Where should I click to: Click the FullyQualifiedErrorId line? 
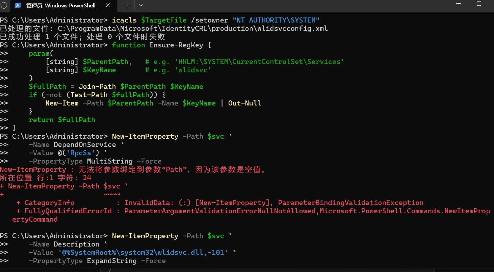point(68,211)
